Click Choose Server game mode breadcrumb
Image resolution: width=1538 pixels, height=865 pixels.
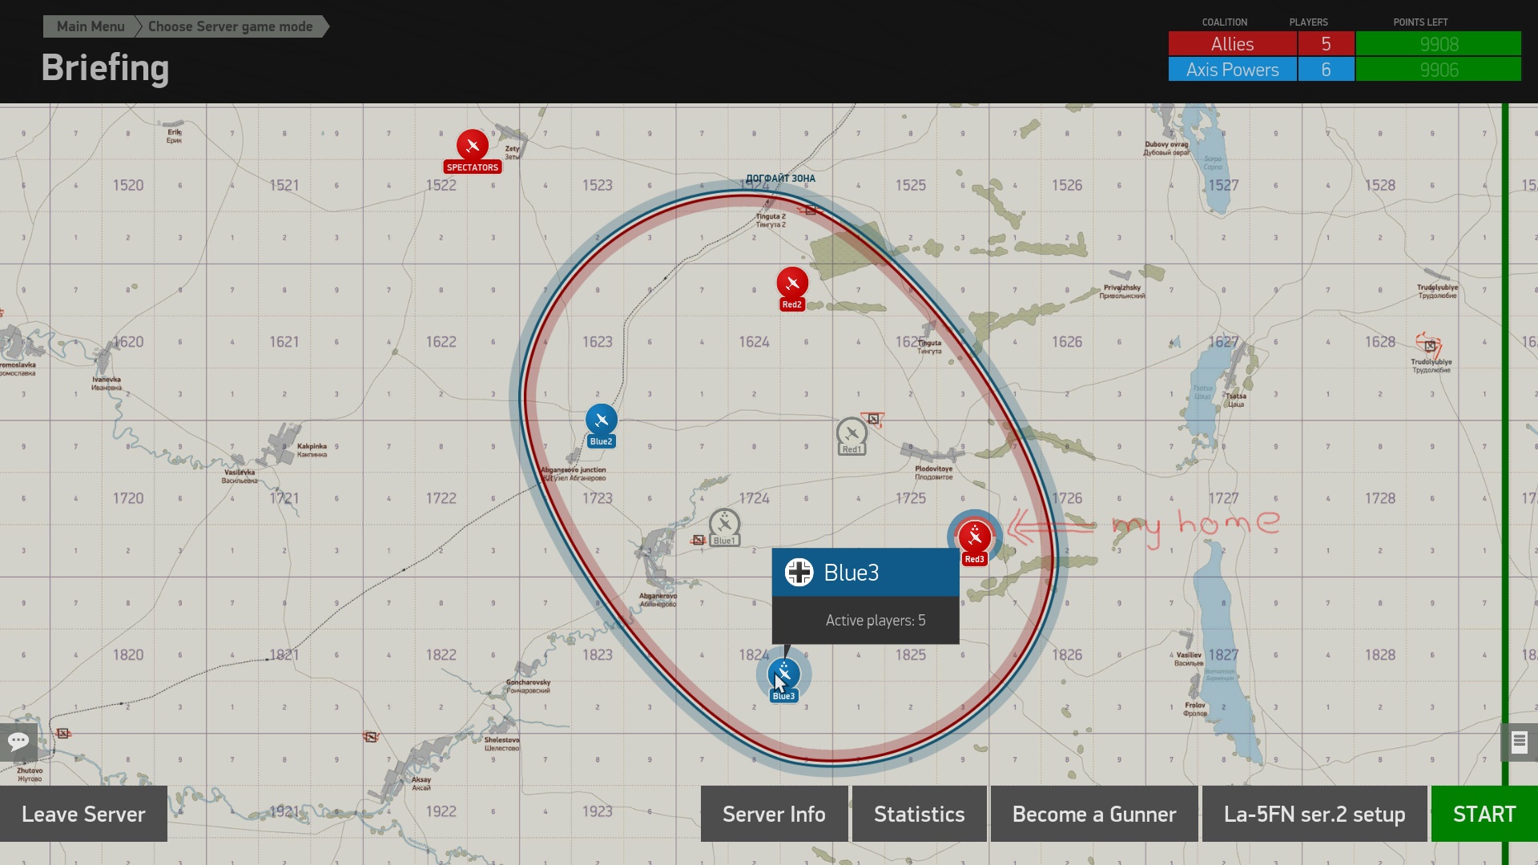(x=231, y=26)
